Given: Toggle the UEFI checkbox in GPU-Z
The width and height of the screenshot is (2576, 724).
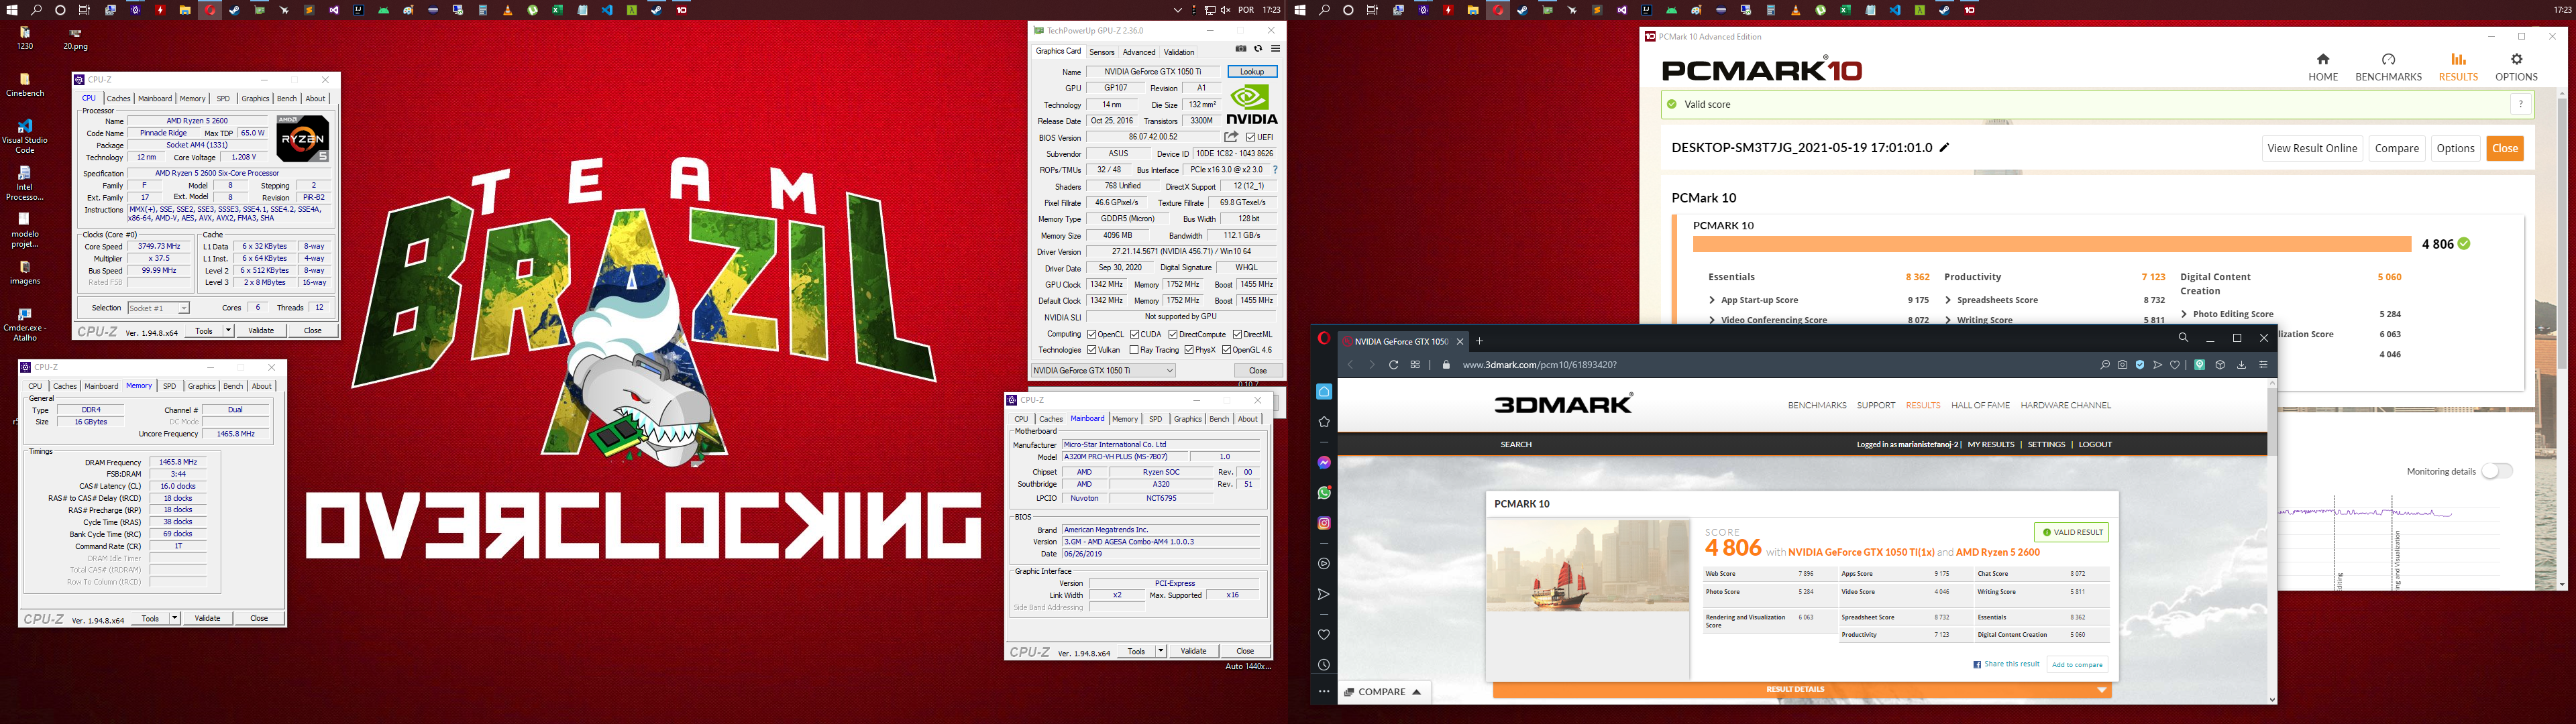Looking at the screenshot, I should pyautogui.click(x=1251, y=137).
